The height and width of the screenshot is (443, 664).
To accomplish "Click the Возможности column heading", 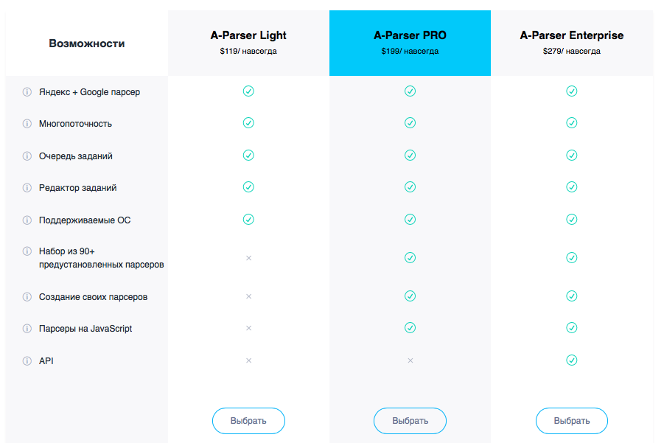I will pos(87,43).
